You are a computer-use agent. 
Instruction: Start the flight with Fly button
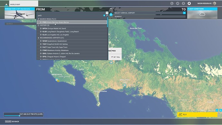197,114
